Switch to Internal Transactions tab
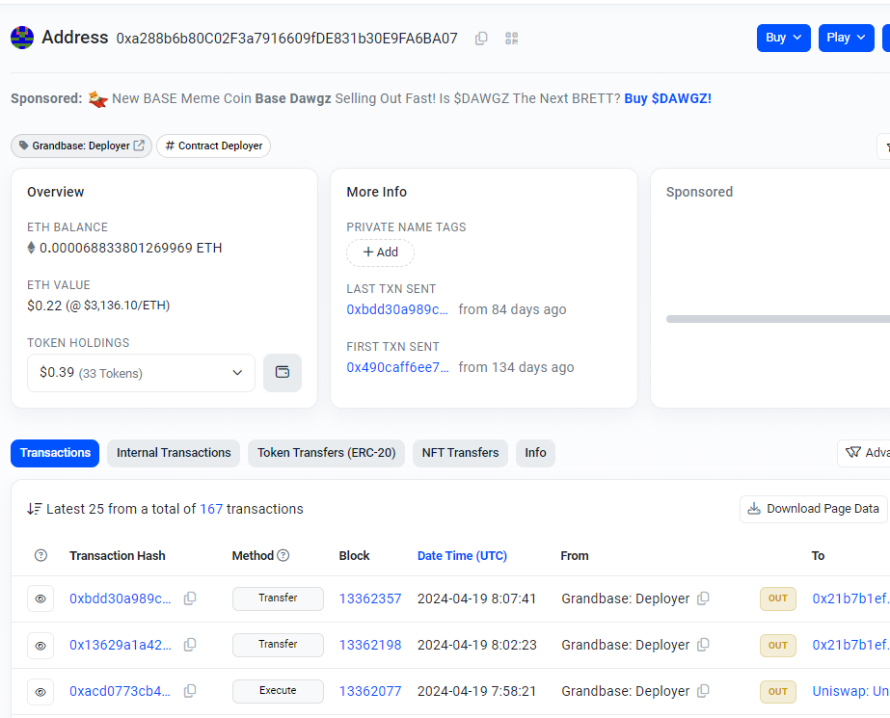The height and width of the screenshot is (718, 890). [174, 453]
